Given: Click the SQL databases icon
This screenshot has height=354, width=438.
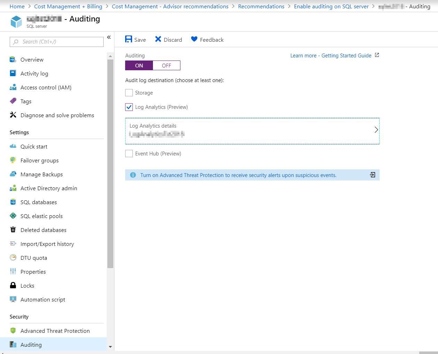Looking at the screenshot, I should 13,202.
